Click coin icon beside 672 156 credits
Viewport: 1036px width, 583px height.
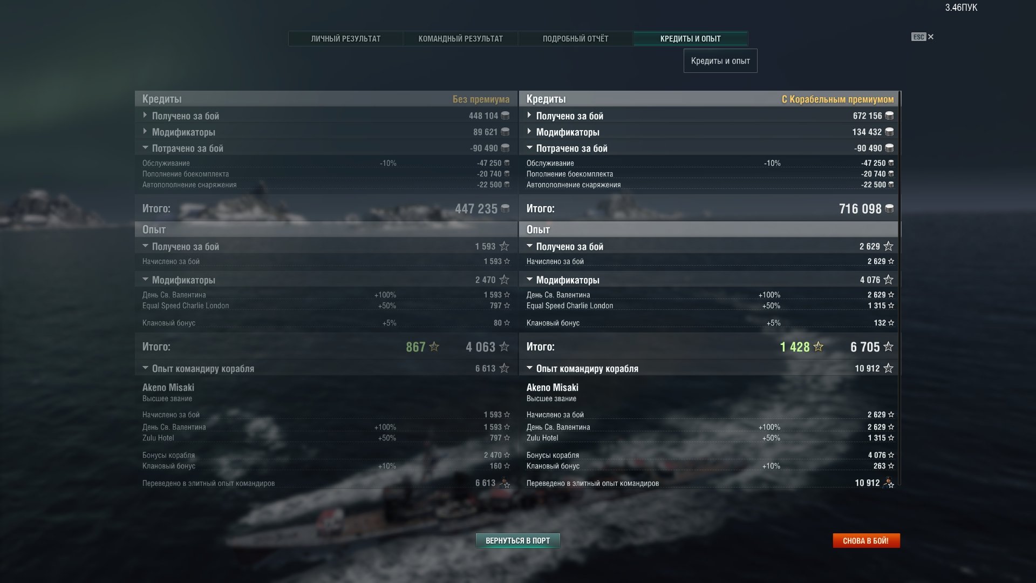889,116
